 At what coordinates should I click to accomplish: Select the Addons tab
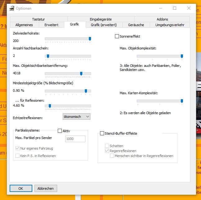(x=162, y=19)
